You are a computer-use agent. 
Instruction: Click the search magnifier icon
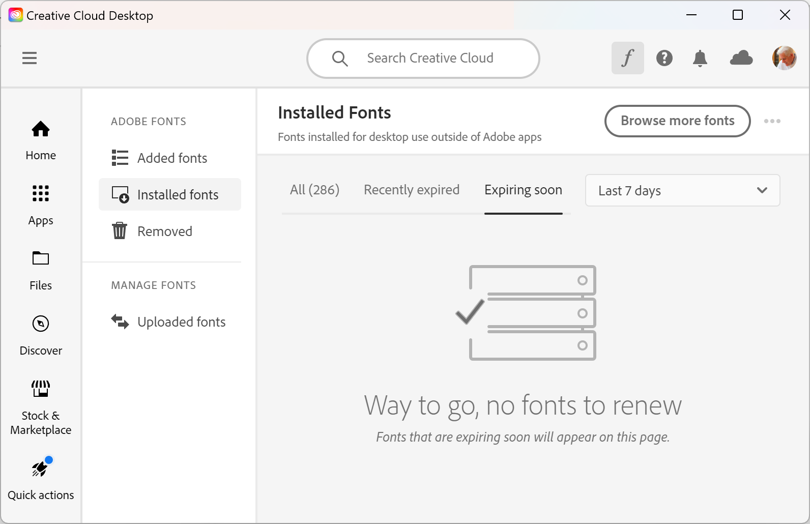(x=340, y=59)
